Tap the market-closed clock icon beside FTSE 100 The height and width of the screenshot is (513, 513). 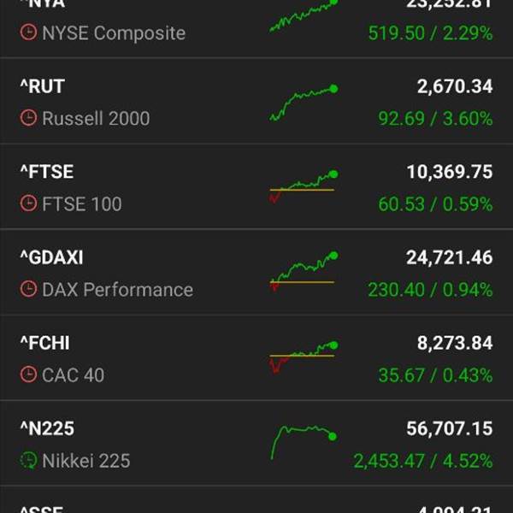coord(29,204)
